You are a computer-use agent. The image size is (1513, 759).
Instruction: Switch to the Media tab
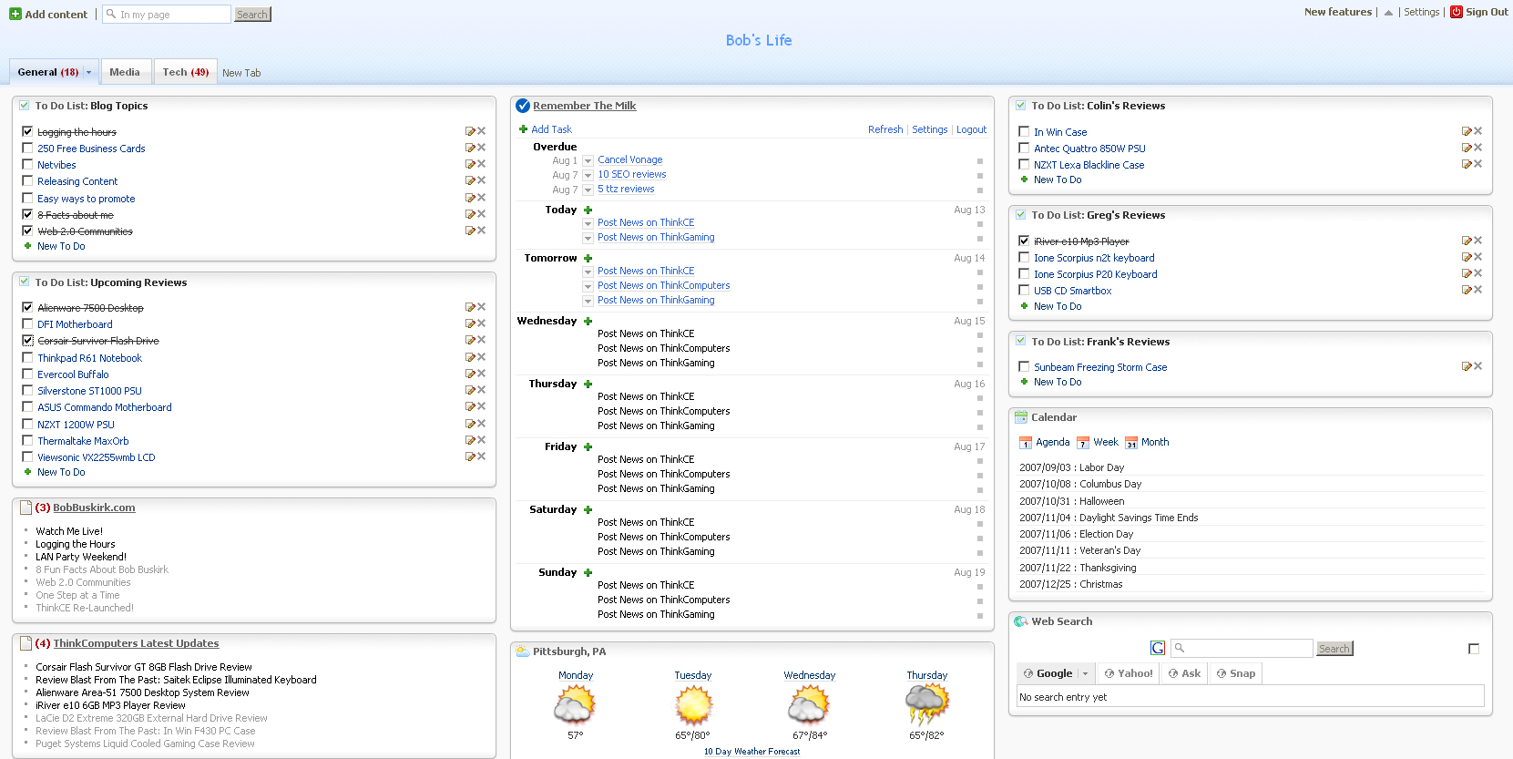click(x=125, y=73)
